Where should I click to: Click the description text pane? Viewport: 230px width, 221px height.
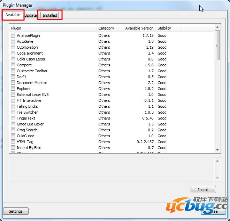[112, 169]
